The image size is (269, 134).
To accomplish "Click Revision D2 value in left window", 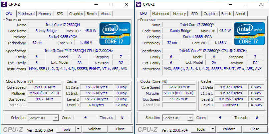I will coord(121,63).
